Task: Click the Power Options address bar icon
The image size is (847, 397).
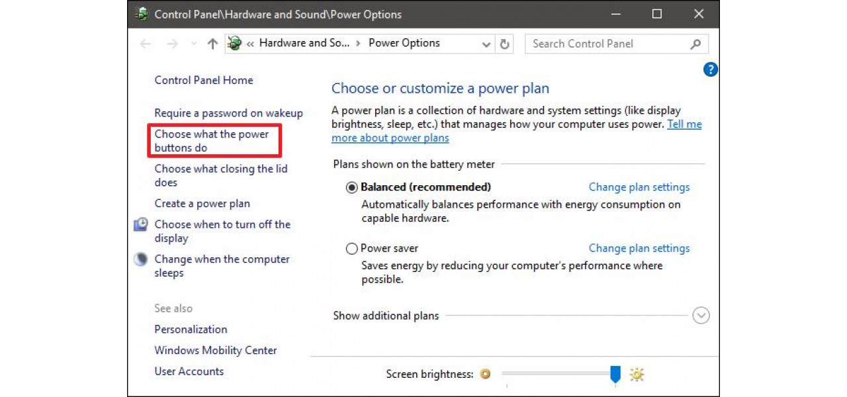Action: point(234,44)
